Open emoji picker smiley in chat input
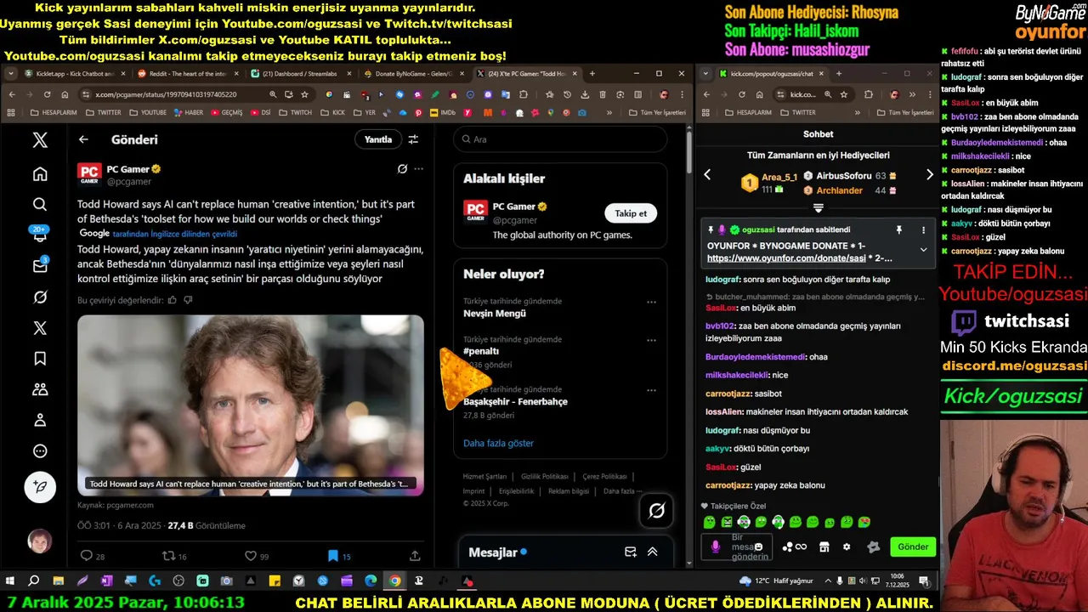 pyautogui.click(x=758, y=547)
